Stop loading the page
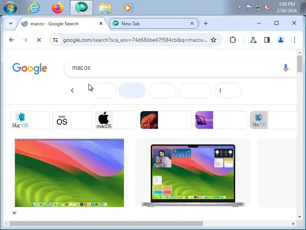Image resolution: width=306 pixels, height=230 pixels. point(39,40)
